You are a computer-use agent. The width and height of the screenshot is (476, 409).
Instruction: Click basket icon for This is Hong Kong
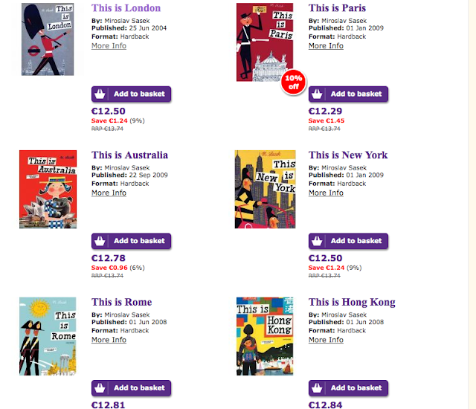(x=318, y=387)
